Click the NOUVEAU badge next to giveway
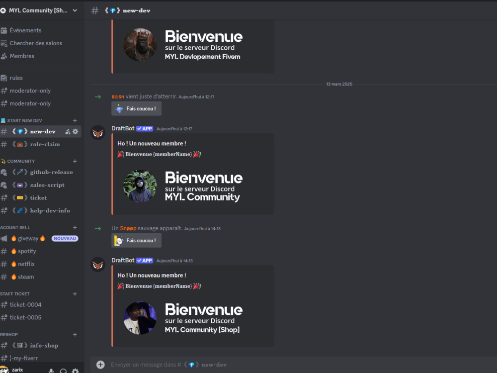This screenshot has width=497, height=373. point(65,239)
